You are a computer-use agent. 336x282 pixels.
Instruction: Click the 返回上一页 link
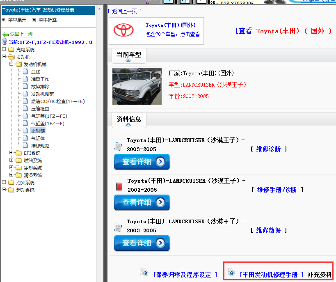click(x=125, y=11)
